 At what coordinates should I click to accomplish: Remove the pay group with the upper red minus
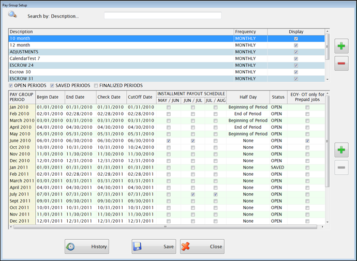(341, 63)
